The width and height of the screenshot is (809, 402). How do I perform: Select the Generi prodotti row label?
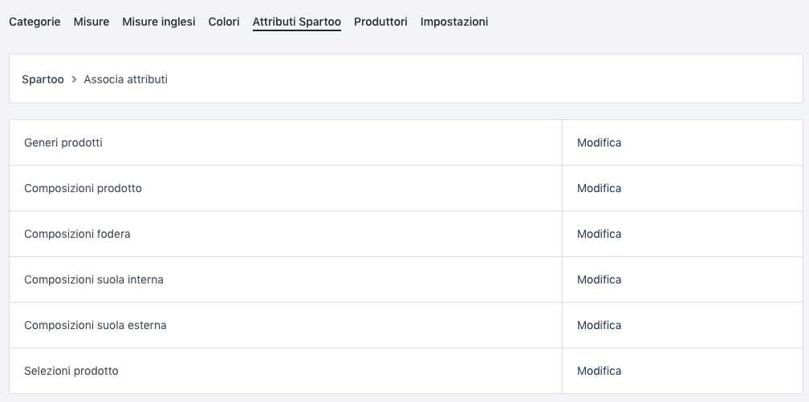[x=63, y=143]
